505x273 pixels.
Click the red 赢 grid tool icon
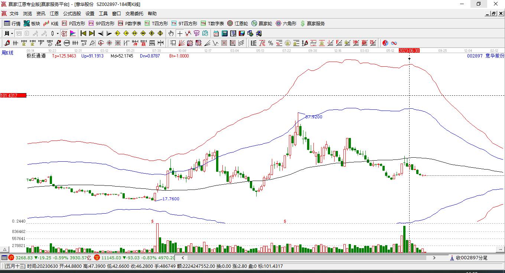coord(143,43)
